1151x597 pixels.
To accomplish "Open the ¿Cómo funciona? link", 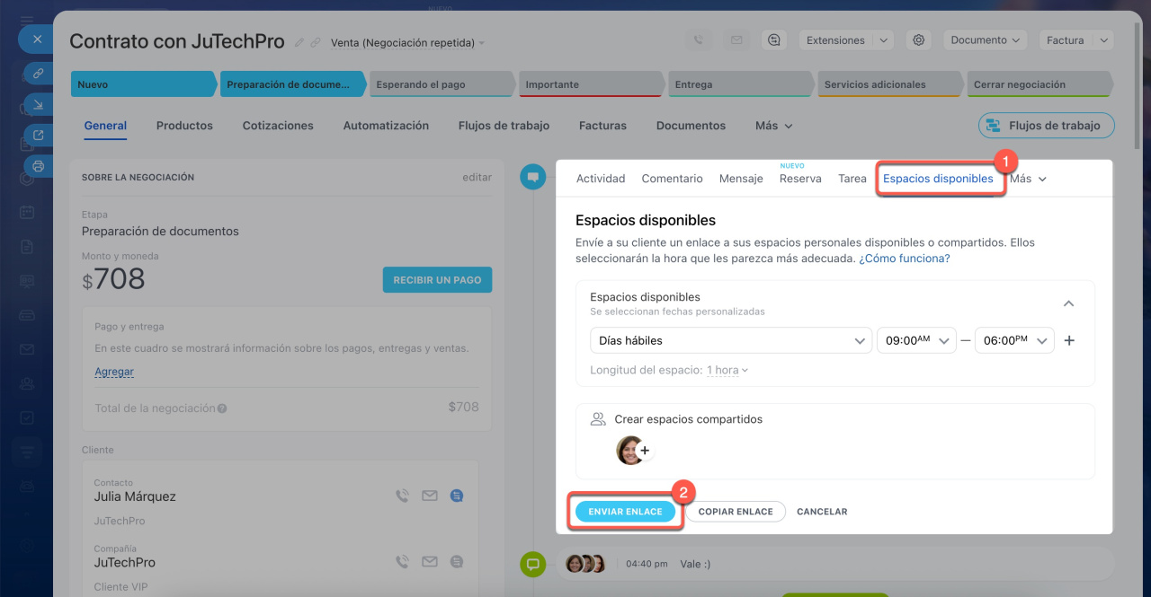I will point(904,259).
